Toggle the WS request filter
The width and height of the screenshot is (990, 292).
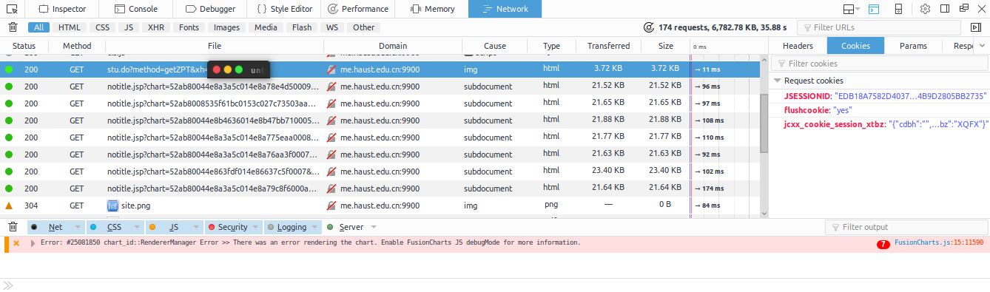pyautogui.click(x=332, y=27)
